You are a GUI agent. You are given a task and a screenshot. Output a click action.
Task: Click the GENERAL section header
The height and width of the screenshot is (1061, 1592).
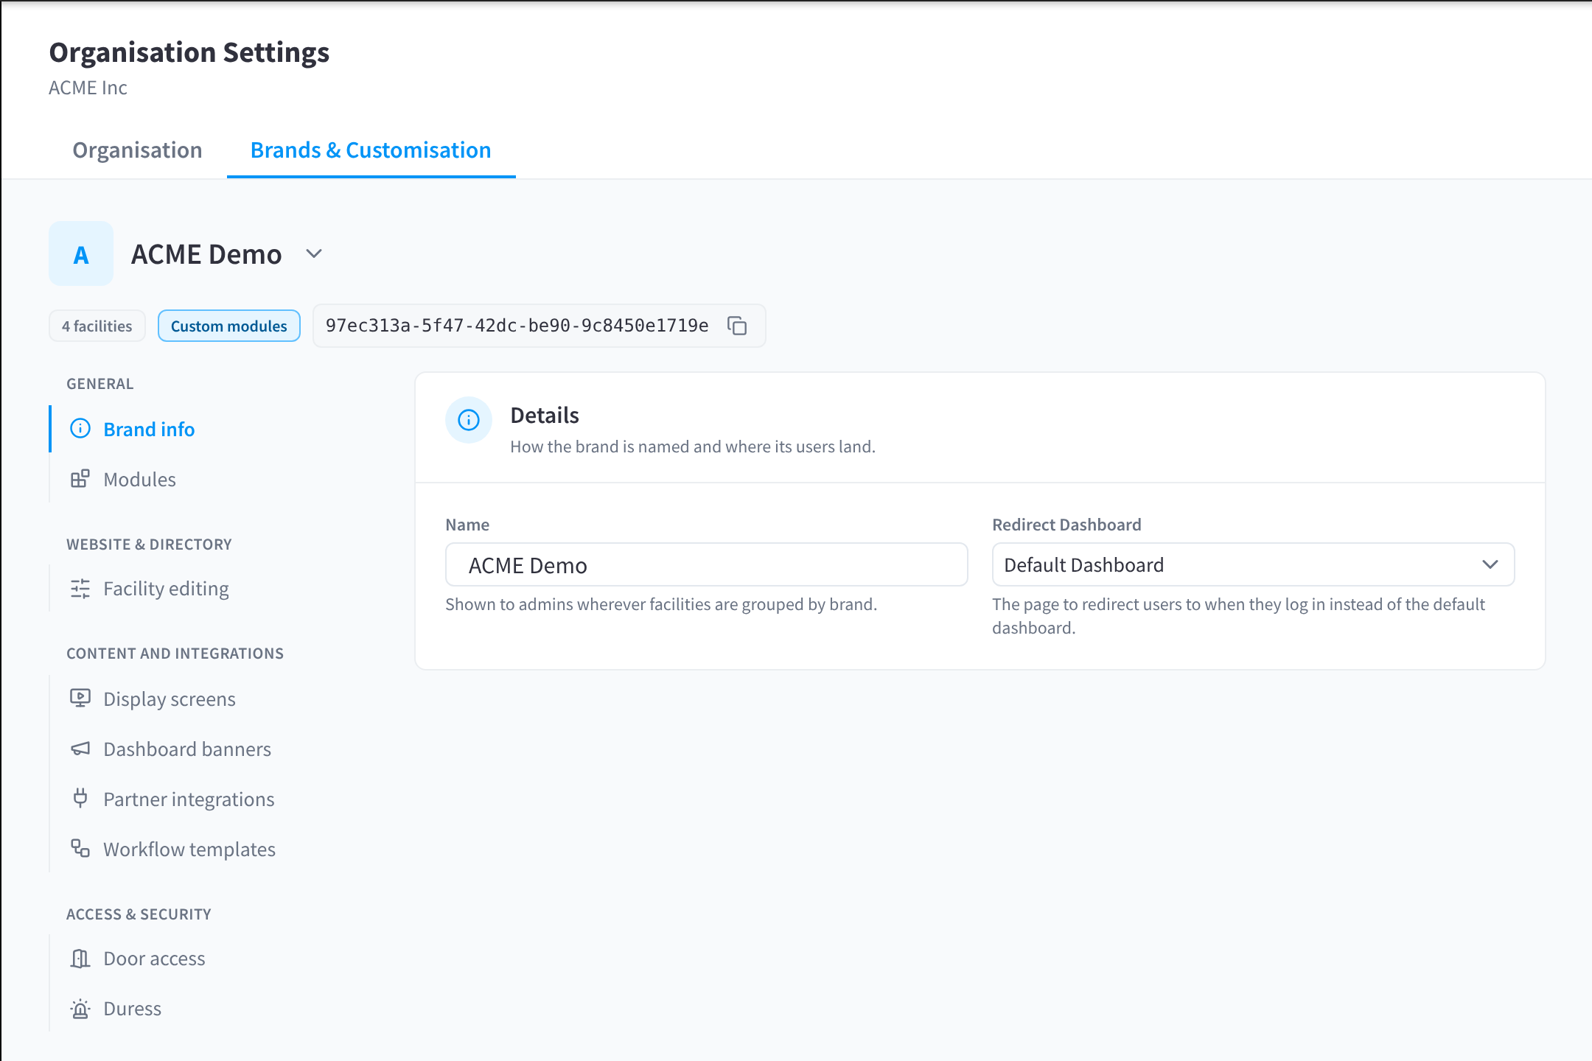click(100, 384)
